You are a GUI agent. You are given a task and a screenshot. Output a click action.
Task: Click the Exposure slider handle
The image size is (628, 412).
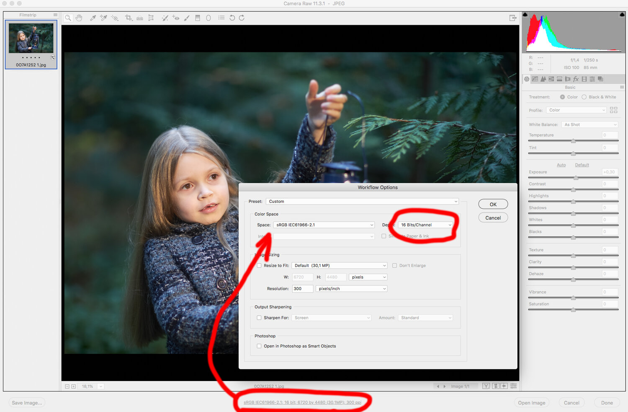(576, 178)
